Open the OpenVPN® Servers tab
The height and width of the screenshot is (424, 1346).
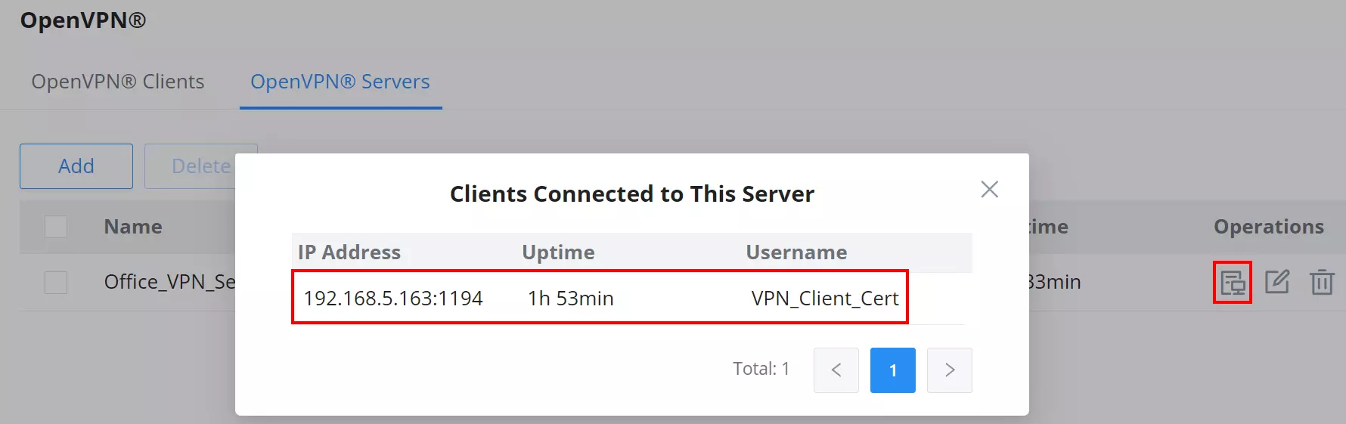coord(340,82)
